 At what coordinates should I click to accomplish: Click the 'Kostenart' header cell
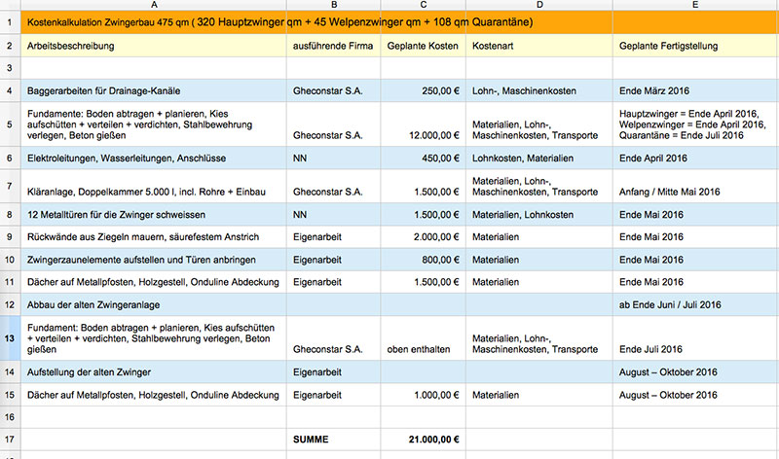(x=539, y=46)
